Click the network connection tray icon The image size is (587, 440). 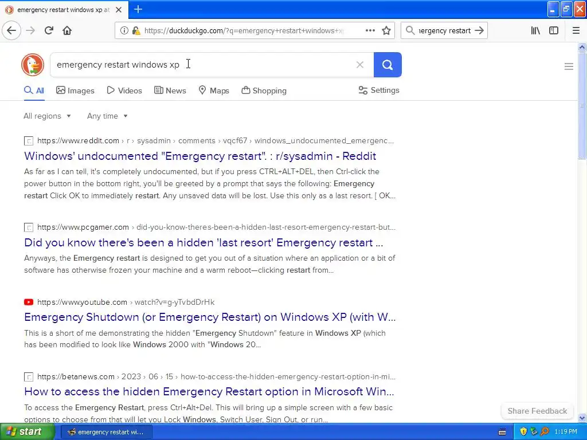tap(534, 432)
